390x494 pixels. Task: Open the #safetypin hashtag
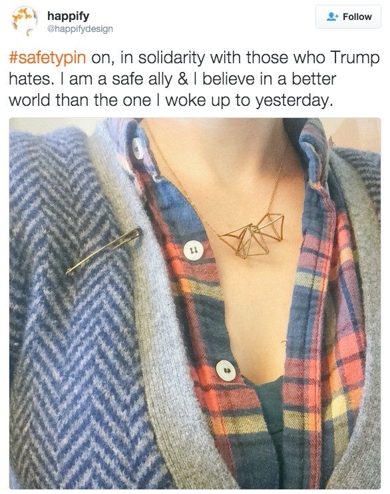coord(47,58)
